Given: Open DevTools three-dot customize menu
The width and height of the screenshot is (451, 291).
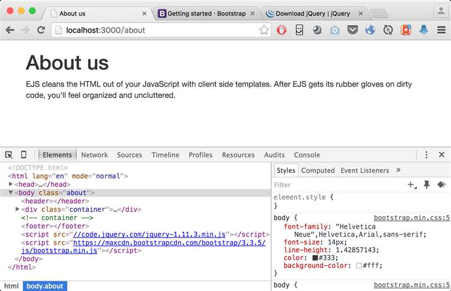Looking at the screenshot, I should 426,155.
